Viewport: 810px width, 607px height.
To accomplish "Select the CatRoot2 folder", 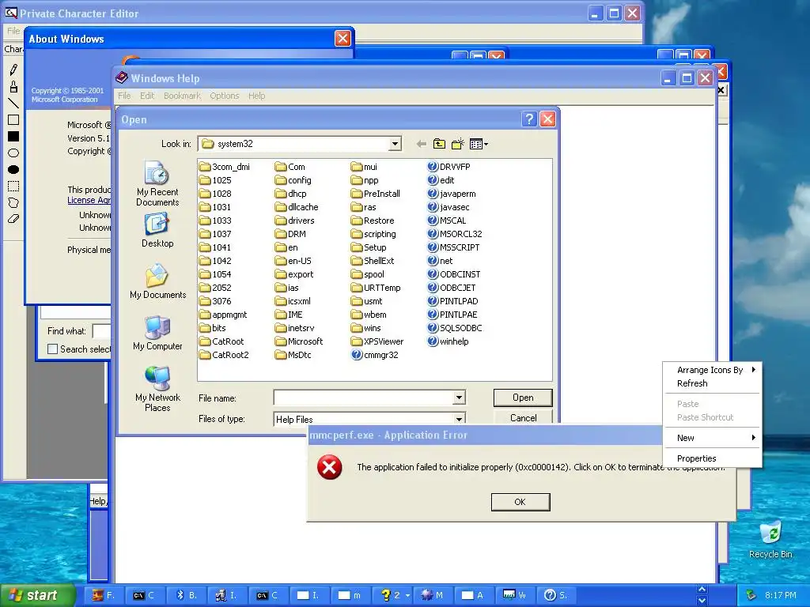I will 224,355.
